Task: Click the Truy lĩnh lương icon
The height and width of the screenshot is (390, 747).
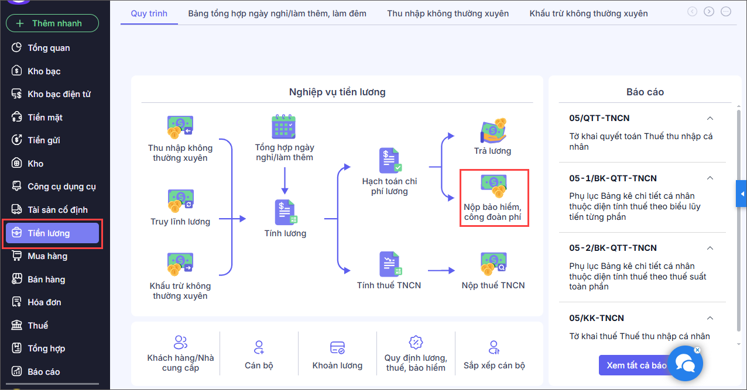Action: point(180,201)
